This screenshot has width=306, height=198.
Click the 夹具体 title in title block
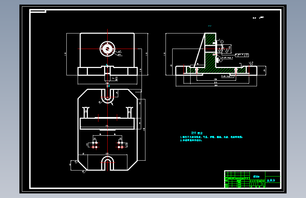271,181
